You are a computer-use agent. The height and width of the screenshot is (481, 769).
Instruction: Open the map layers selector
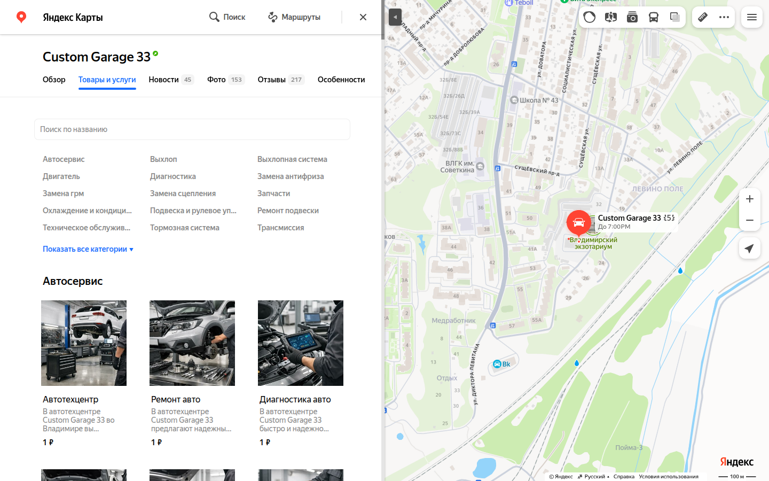click(x=675, y=17)
